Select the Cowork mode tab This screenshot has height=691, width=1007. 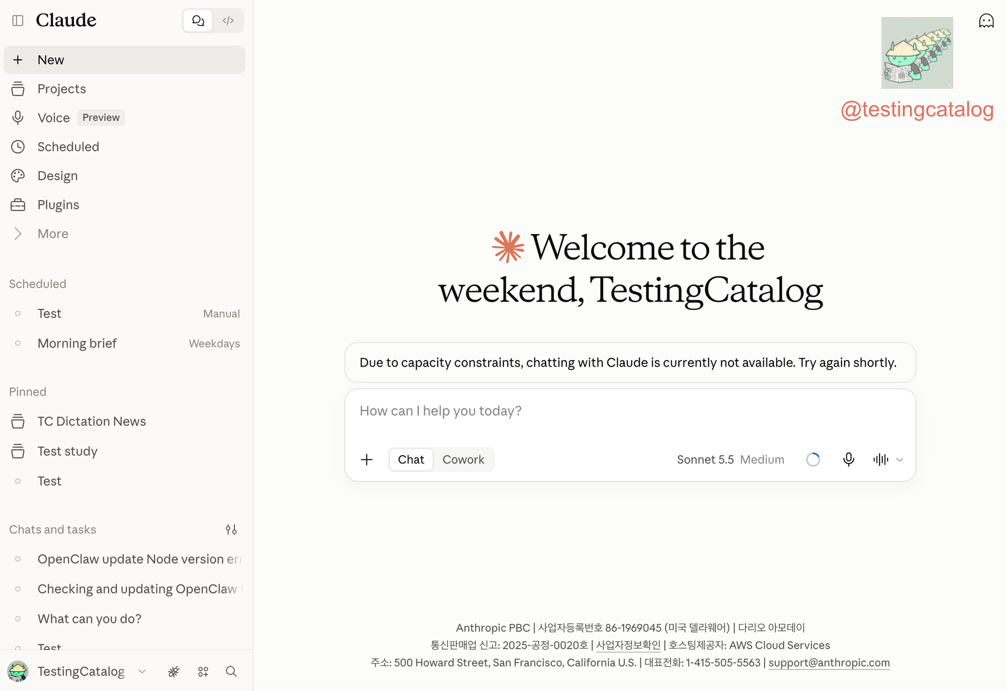tap(463, 459)
